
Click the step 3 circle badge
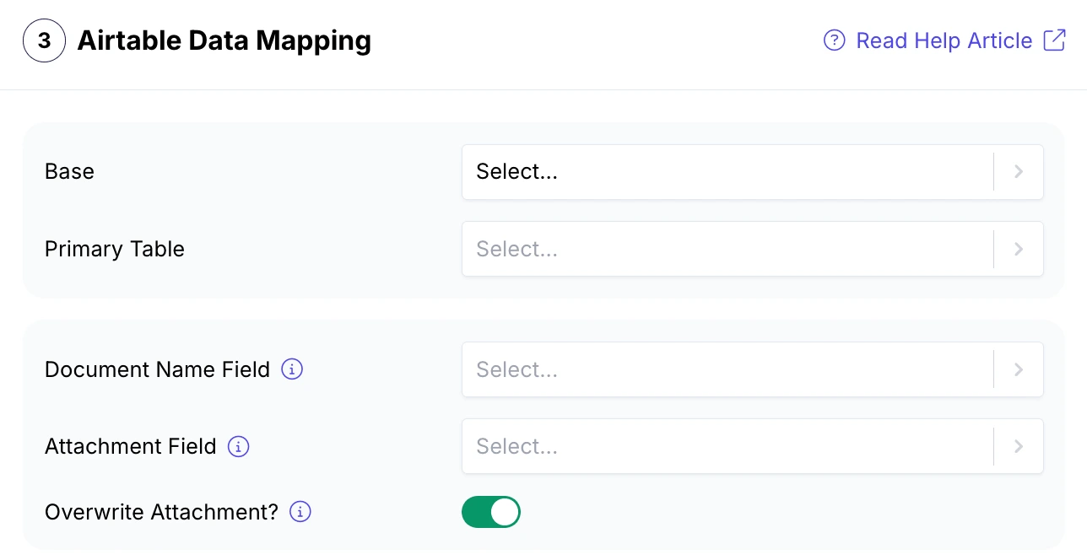pos(44,40)
